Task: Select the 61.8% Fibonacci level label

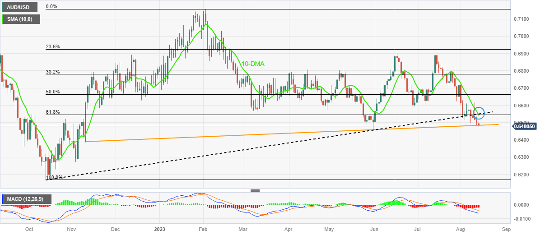Action: 52,112
